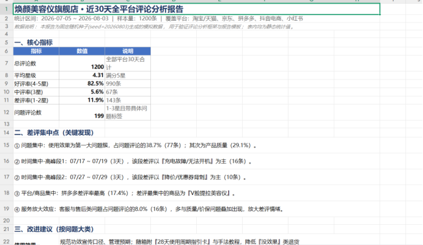Select the '时间集中-高峰段2' finding text
Viewport: 423px width, 245px height.
click(x=130, y=177)
